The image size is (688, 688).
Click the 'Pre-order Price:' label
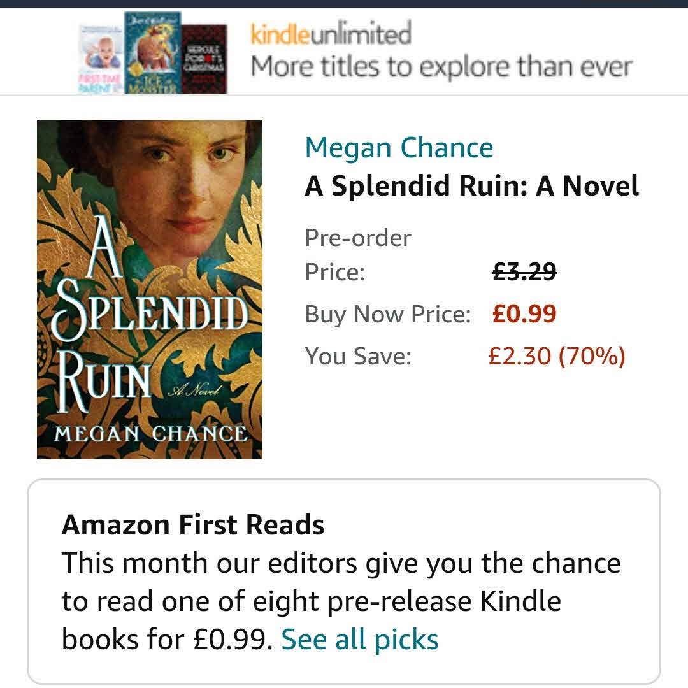point(358,255)
